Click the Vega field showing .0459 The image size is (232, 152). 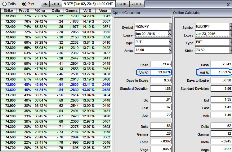(161, 149)
